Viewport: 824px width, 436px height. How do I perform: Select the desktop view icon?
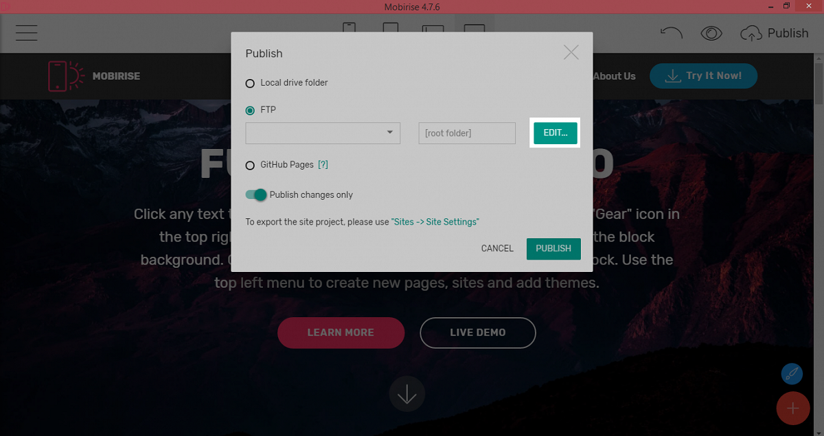click(474, 28)
